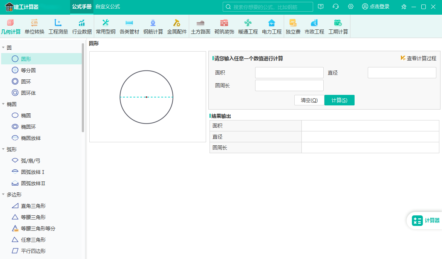Open the settings gear in title bar
This screenshot has width=442, height=259.
pos(351,7)
